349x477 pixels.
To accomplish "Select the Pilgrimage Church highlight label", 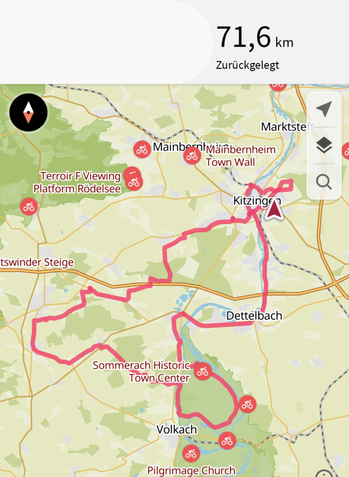I will pos(191,470).
